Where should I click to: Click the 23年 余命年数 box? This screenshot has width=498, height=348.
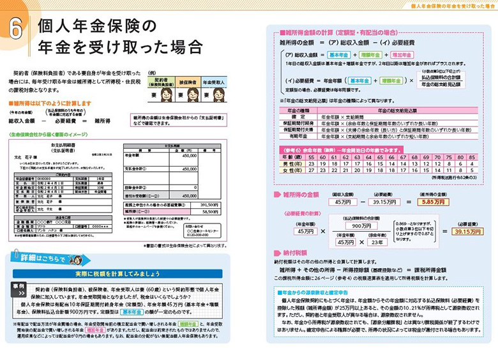(x=377, y=242)
